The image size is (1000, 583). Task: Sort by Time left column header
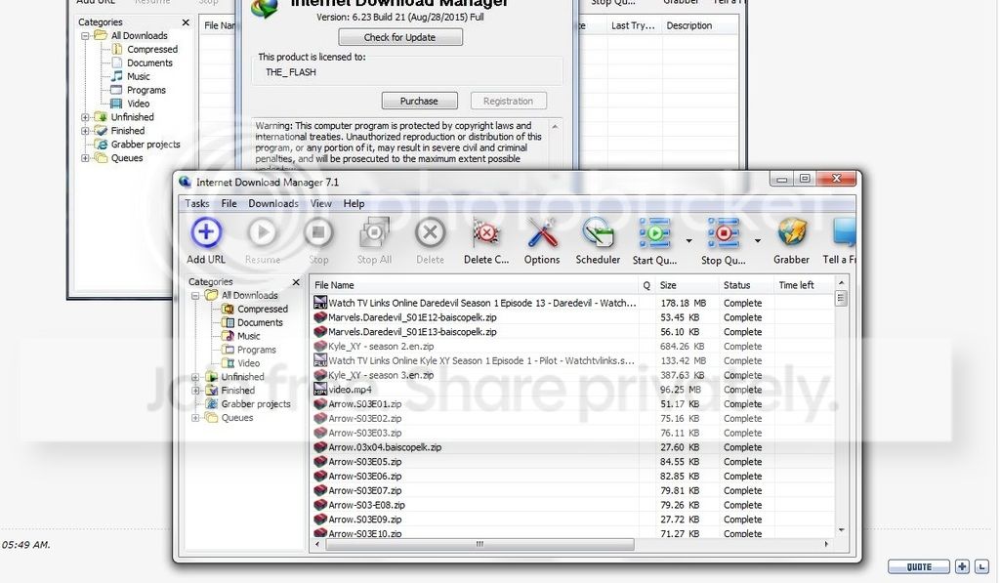[804, 285]
